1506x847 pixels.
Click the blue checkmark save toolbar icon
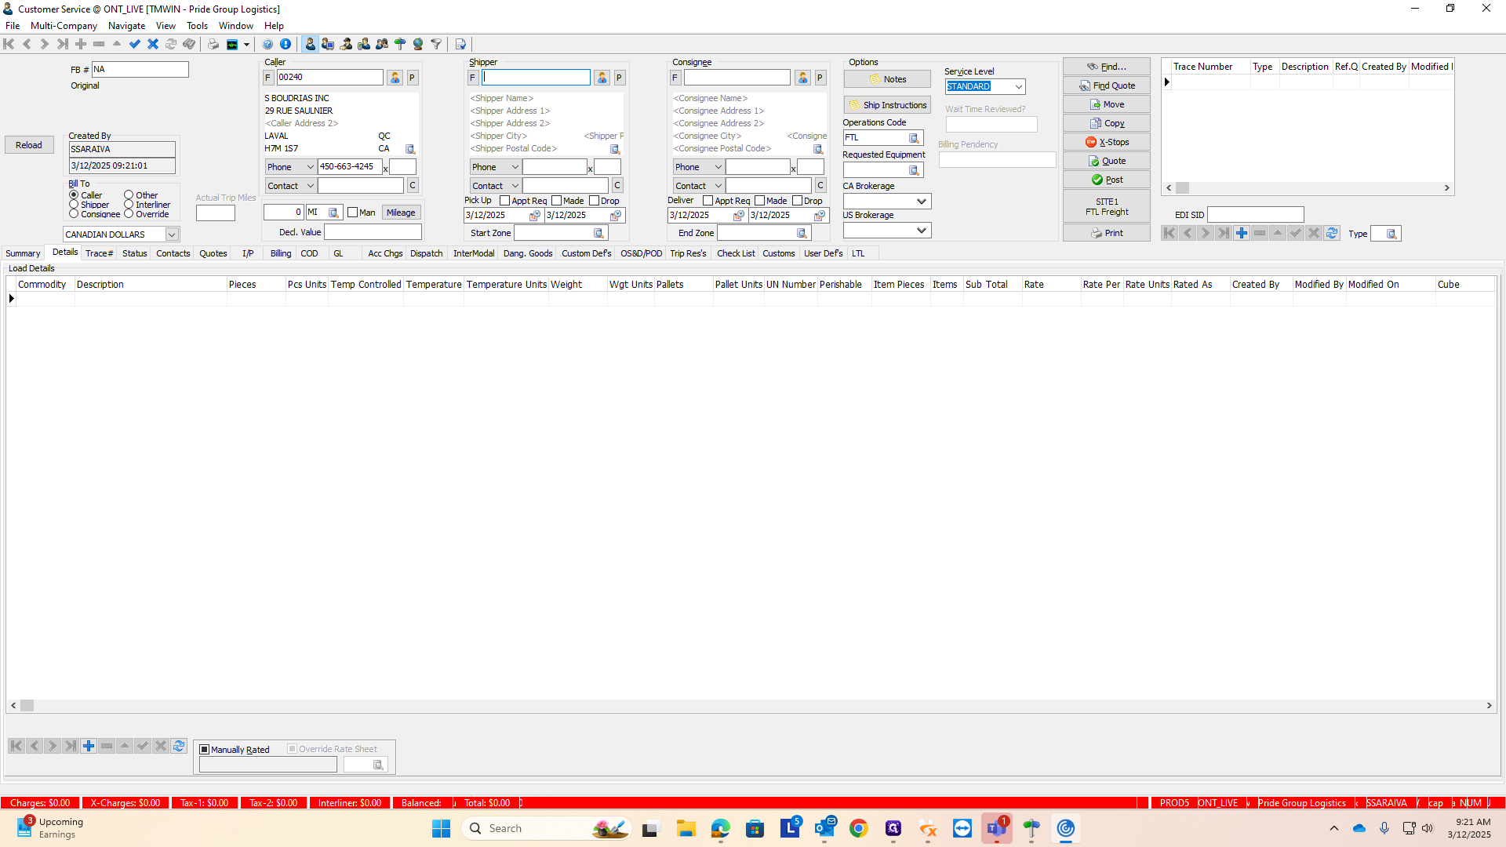(x=135, y=45)
